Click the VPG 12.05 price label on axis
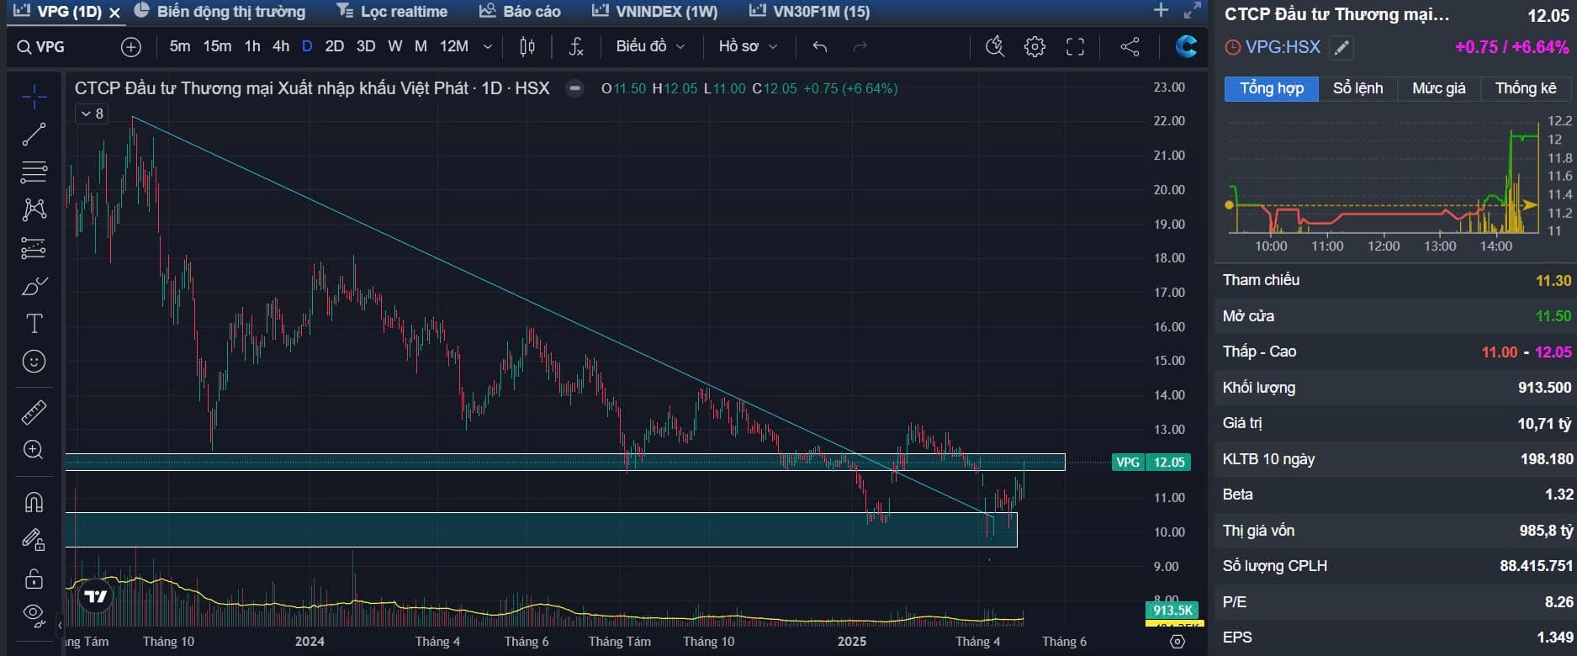Viewport: 1577px width, 656px height. pos(1151,463)
